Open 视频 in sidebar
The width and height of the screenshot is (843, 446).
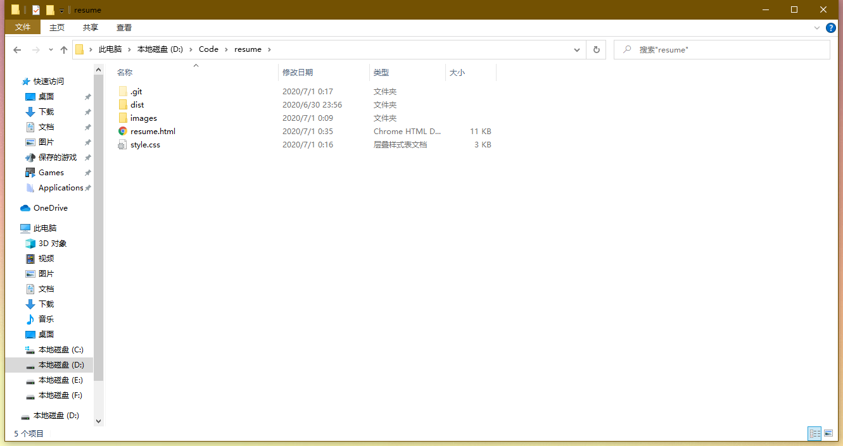coord(46,259)
